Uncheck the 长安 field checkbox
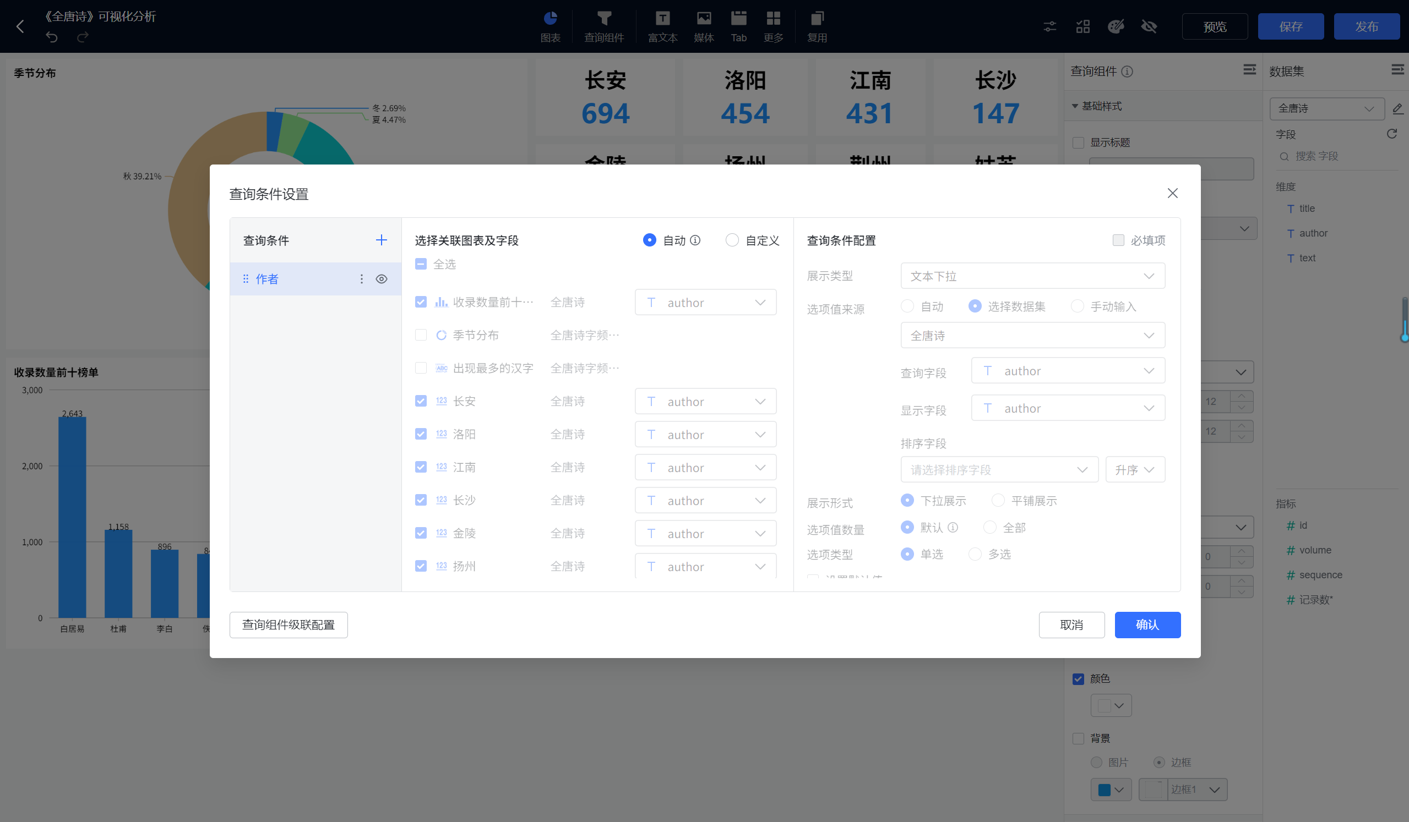The height and width of the screenshot is (822, 1409). coord(421,401)
